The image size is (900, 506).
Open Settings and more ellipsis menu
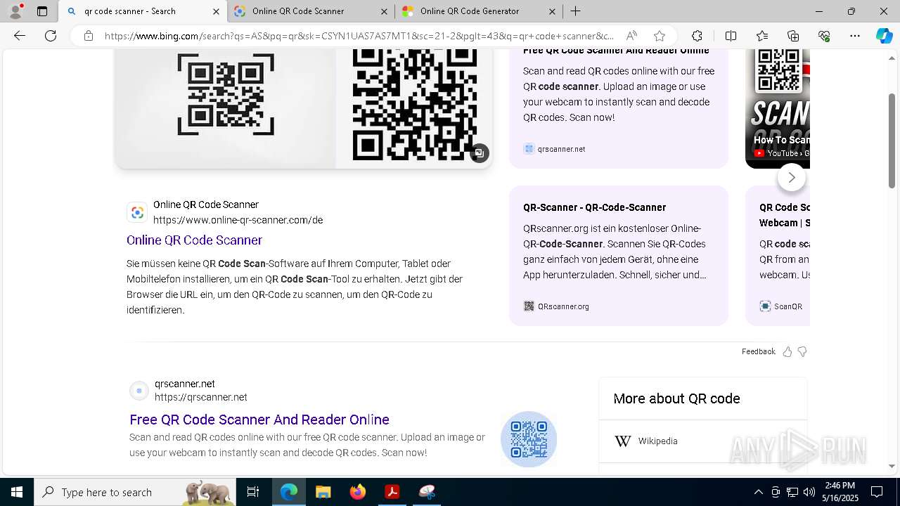click(855, 36)
